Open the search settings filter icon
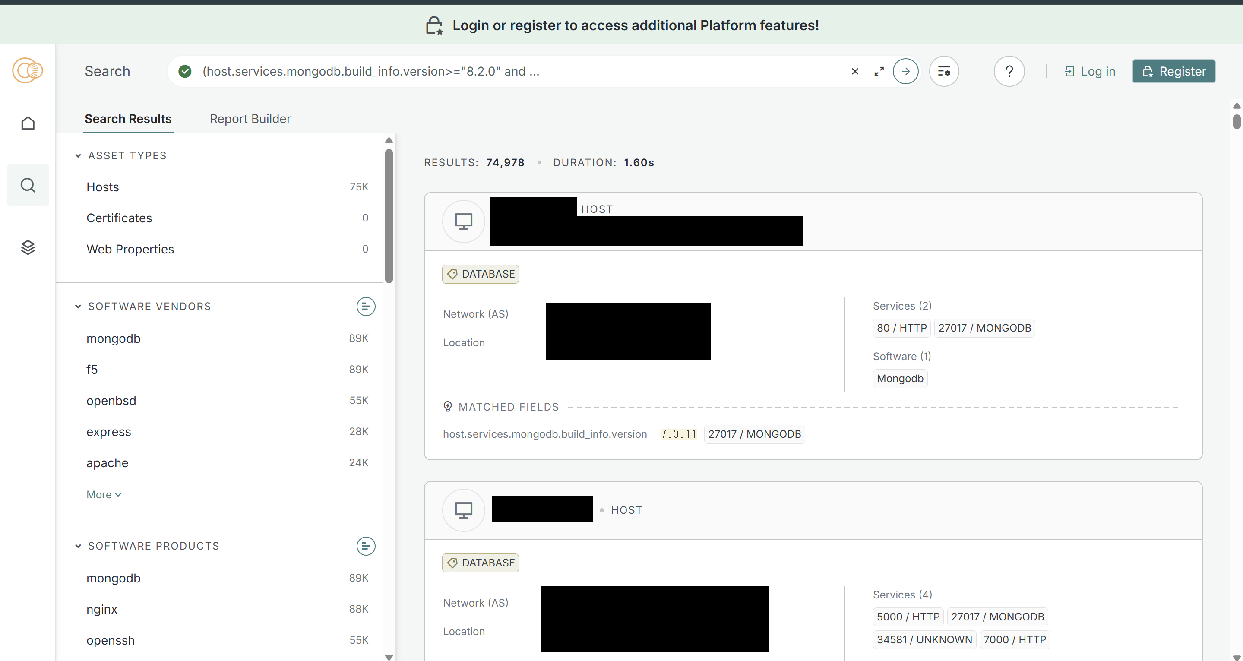Image resolution: width=1243 pixels, height=661 pixels. click(943, 71)
